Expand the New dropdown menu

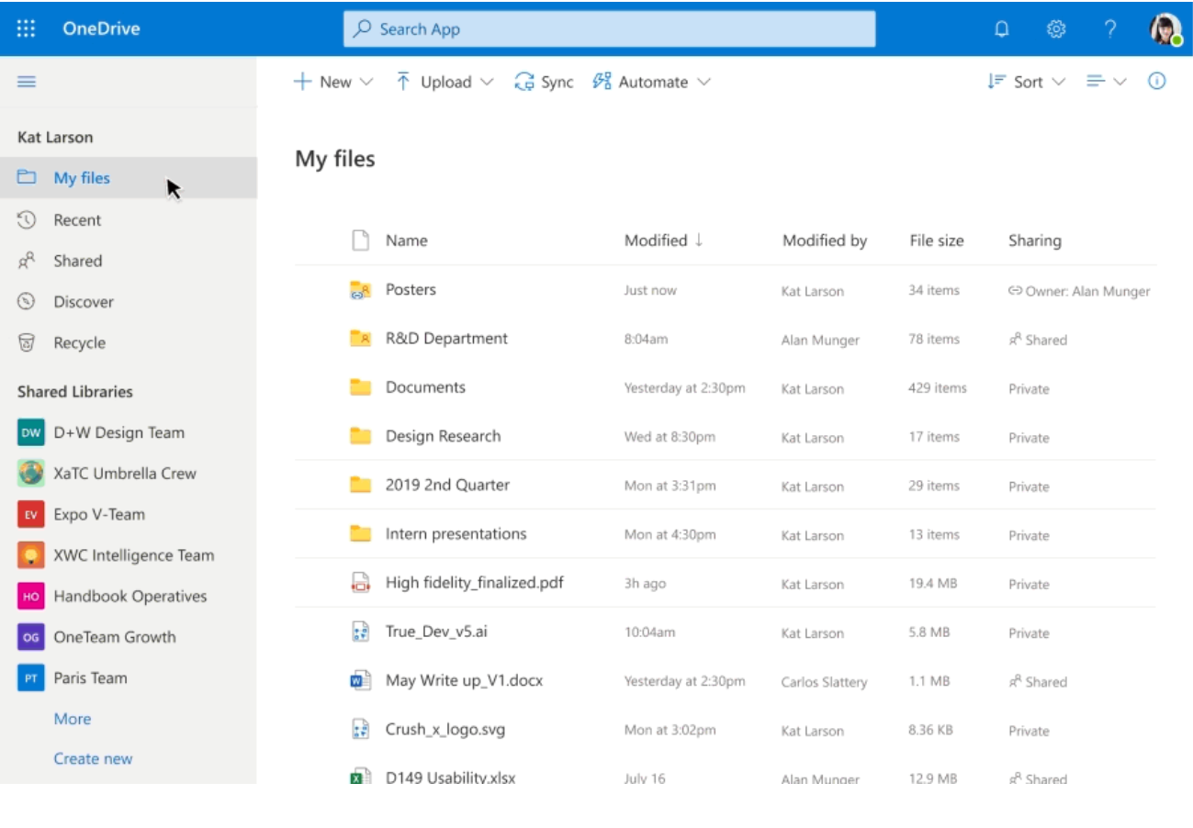pyautogui.click(x=333, y=82)
